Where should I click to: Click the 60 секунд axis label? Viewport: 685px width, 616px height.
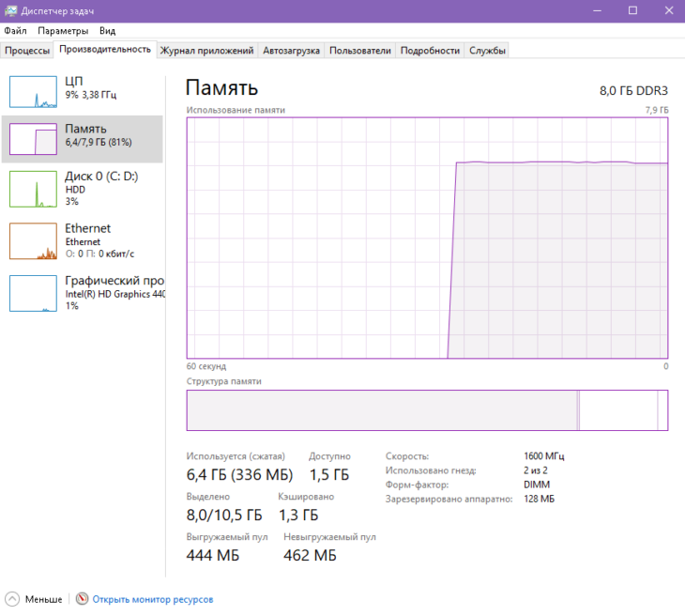(206, 366)
